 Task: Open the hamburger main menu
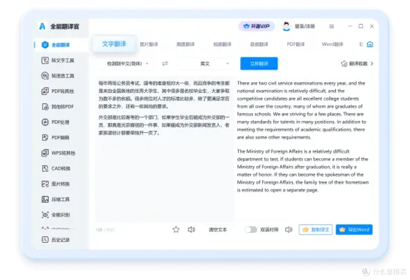331,27
